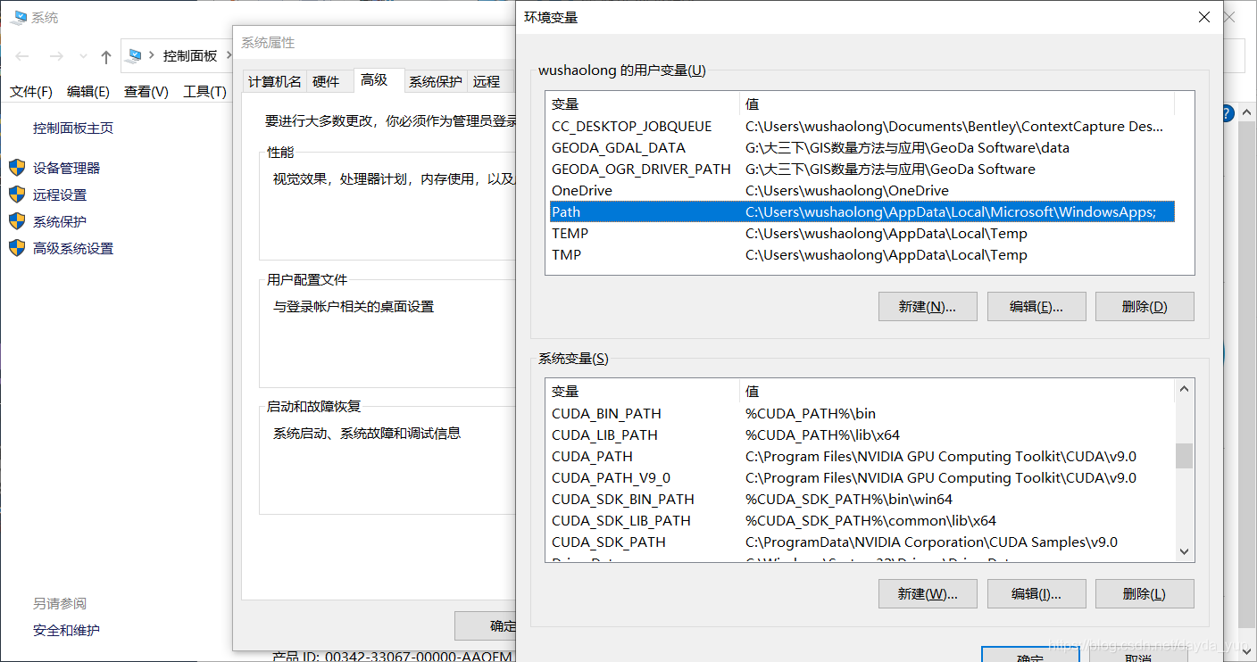The width and height of the screenshot is (1257, 662).
Task: Open the 工具(T) menu
Action: (204, 92)
